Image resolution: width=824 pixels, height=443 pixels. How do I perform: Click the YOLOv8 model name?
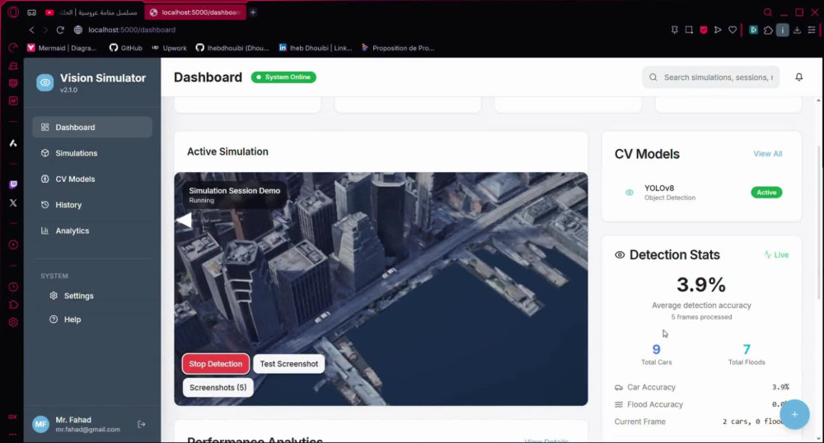tap(659, 188)
